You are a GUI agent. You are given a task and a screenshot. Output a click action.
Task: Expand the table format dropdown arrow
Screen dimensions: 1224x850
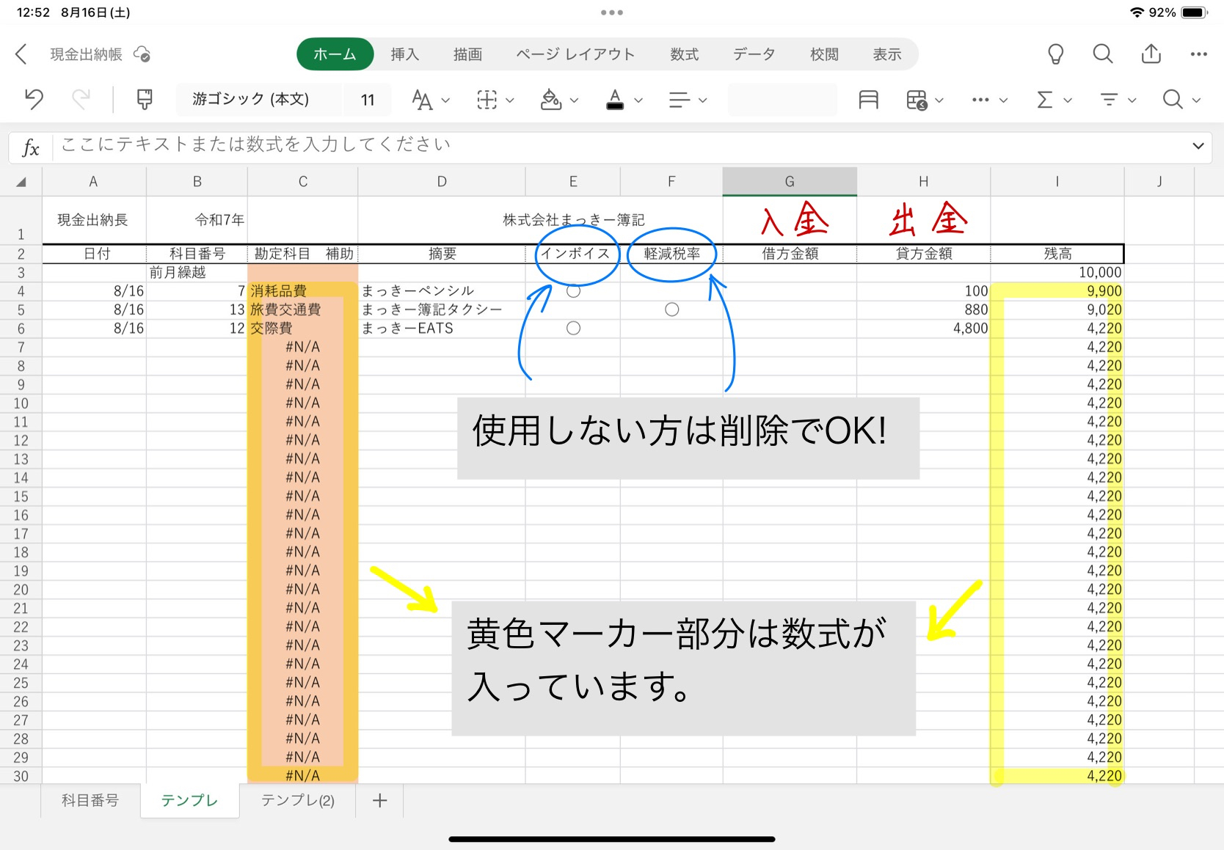click(939, 100)
